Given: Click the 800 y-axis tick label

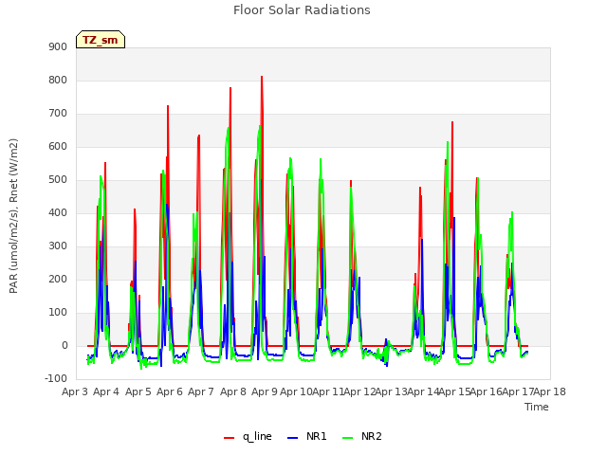Looking at the screenshot, I should click(x=58, y=80).
